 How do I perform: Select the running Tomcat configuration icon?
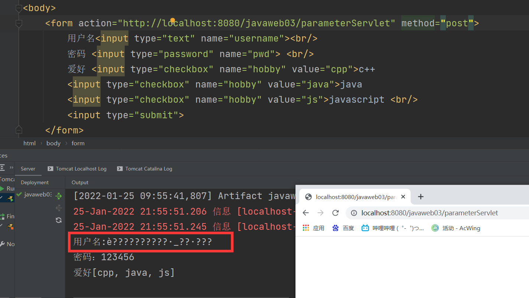pos(10,199)
